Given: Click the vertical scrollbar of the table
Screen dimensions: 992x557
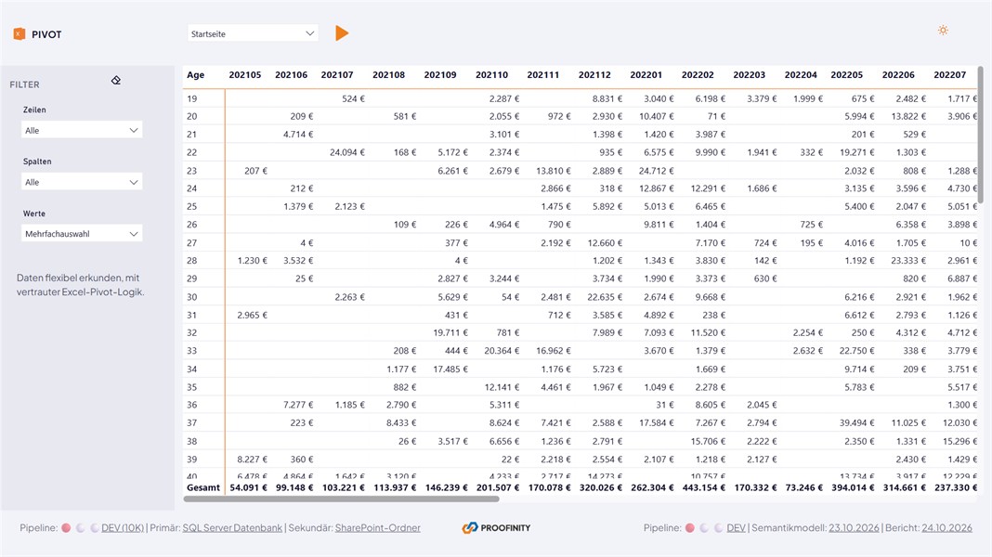Looking at the screenshot, I should [x=981, y=135].
